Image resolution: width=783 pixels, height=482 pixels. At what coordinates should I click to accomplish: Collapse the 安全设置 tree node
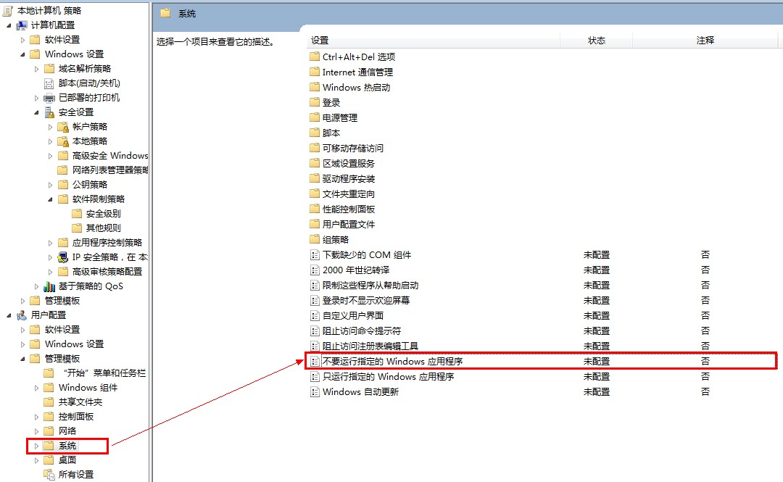click(x=35, y=112)
